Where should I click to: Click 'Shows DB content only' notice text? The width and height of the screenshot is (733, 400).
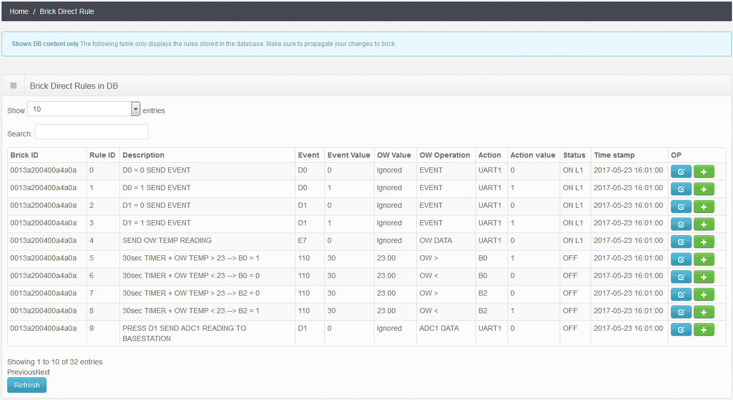click(x=45, y=44)
